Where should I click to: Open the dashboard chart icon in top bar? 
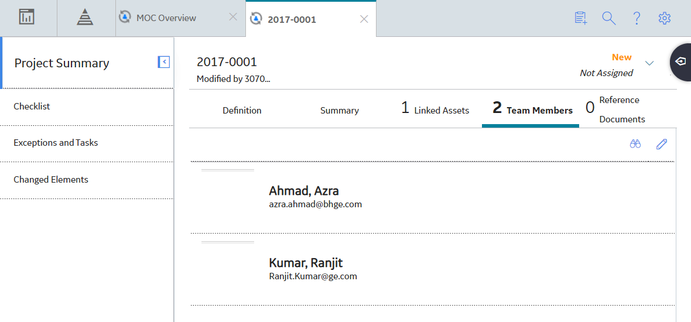point(27,17)
